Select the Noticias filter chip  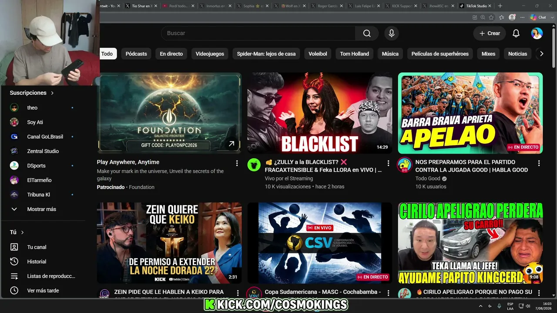click(x=517, y=54)
